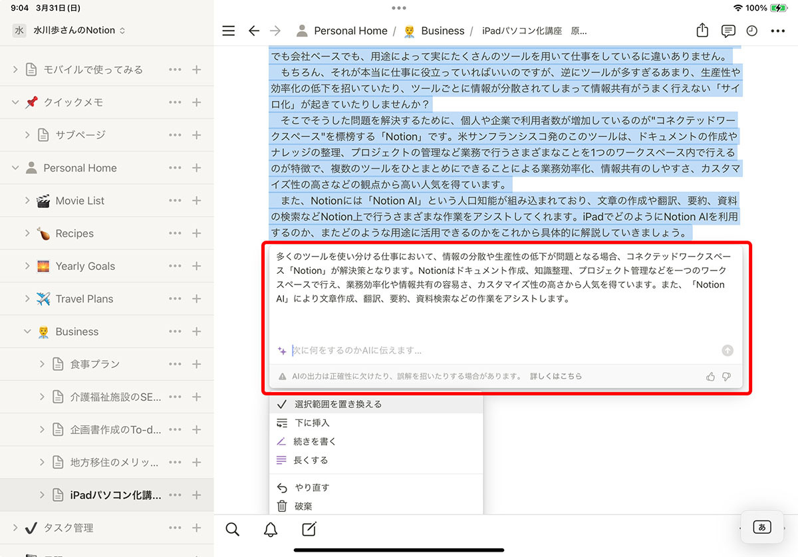
Task: Tap the Japanese keyboard input indicator
Action: coord(761,527)
